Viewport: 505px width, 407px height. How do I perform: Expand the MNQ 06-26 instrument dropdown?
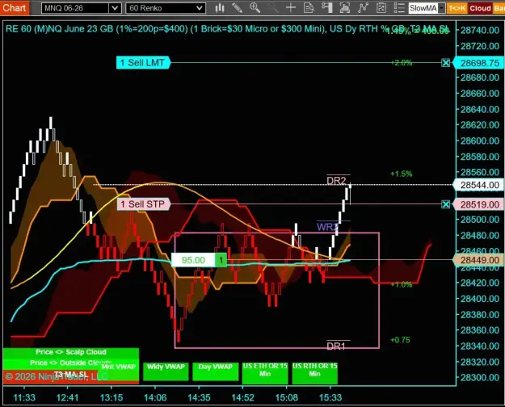(115, 8)
